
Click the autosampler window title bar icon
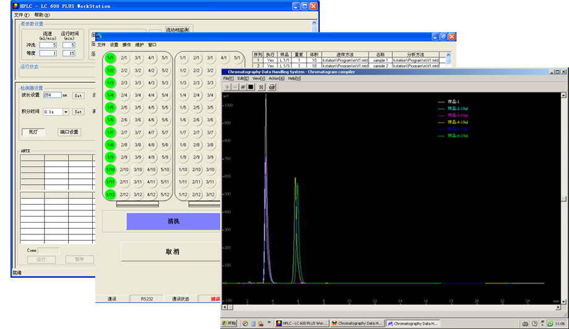pyautogui.click(x=99, y=36)
